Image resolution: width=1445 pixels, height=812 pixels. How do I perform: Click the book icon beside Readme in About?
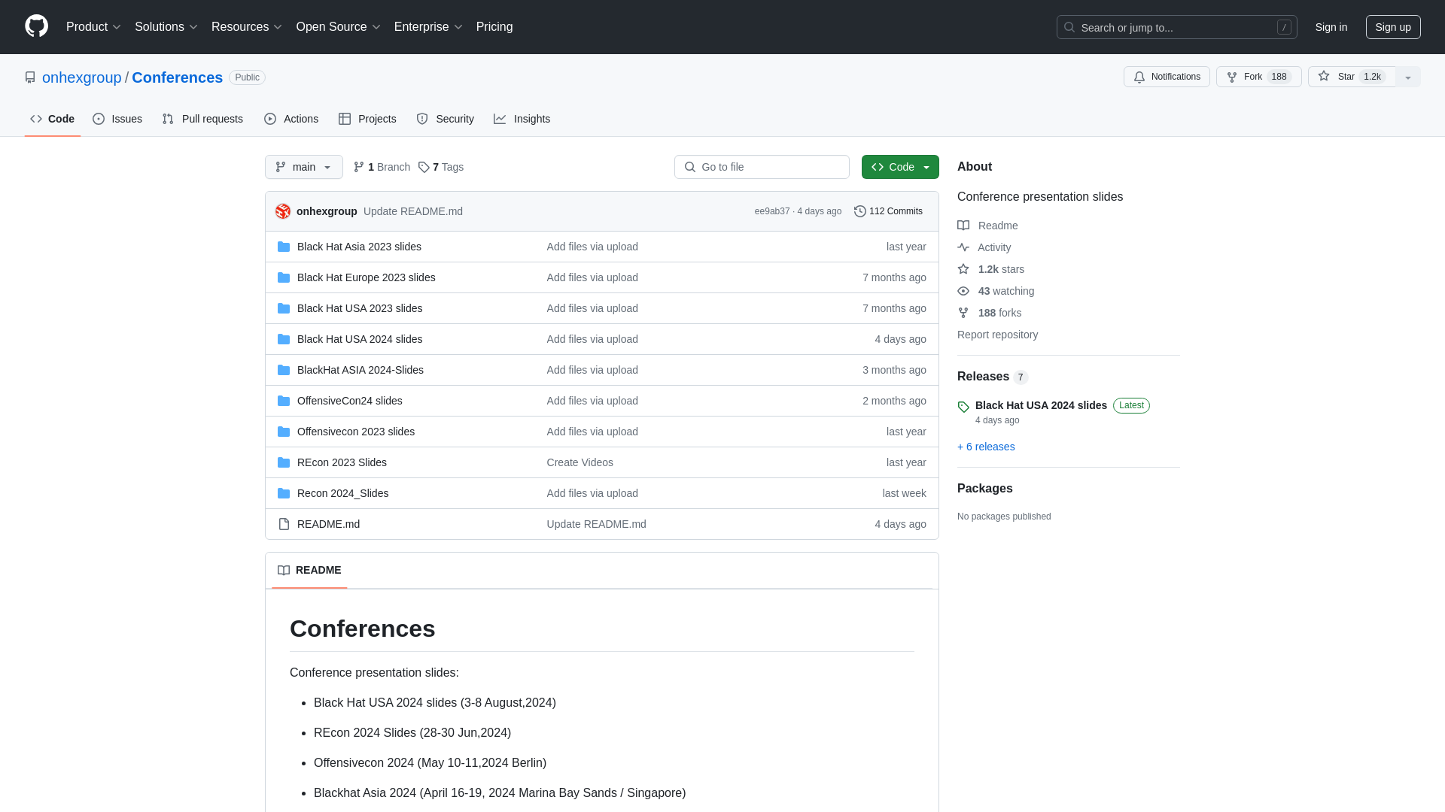963,226
